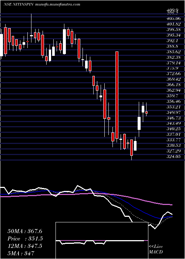Click the 50MA : 367.6 readout
This screenshot has width=185, height=259.
[x=26, y=231]
